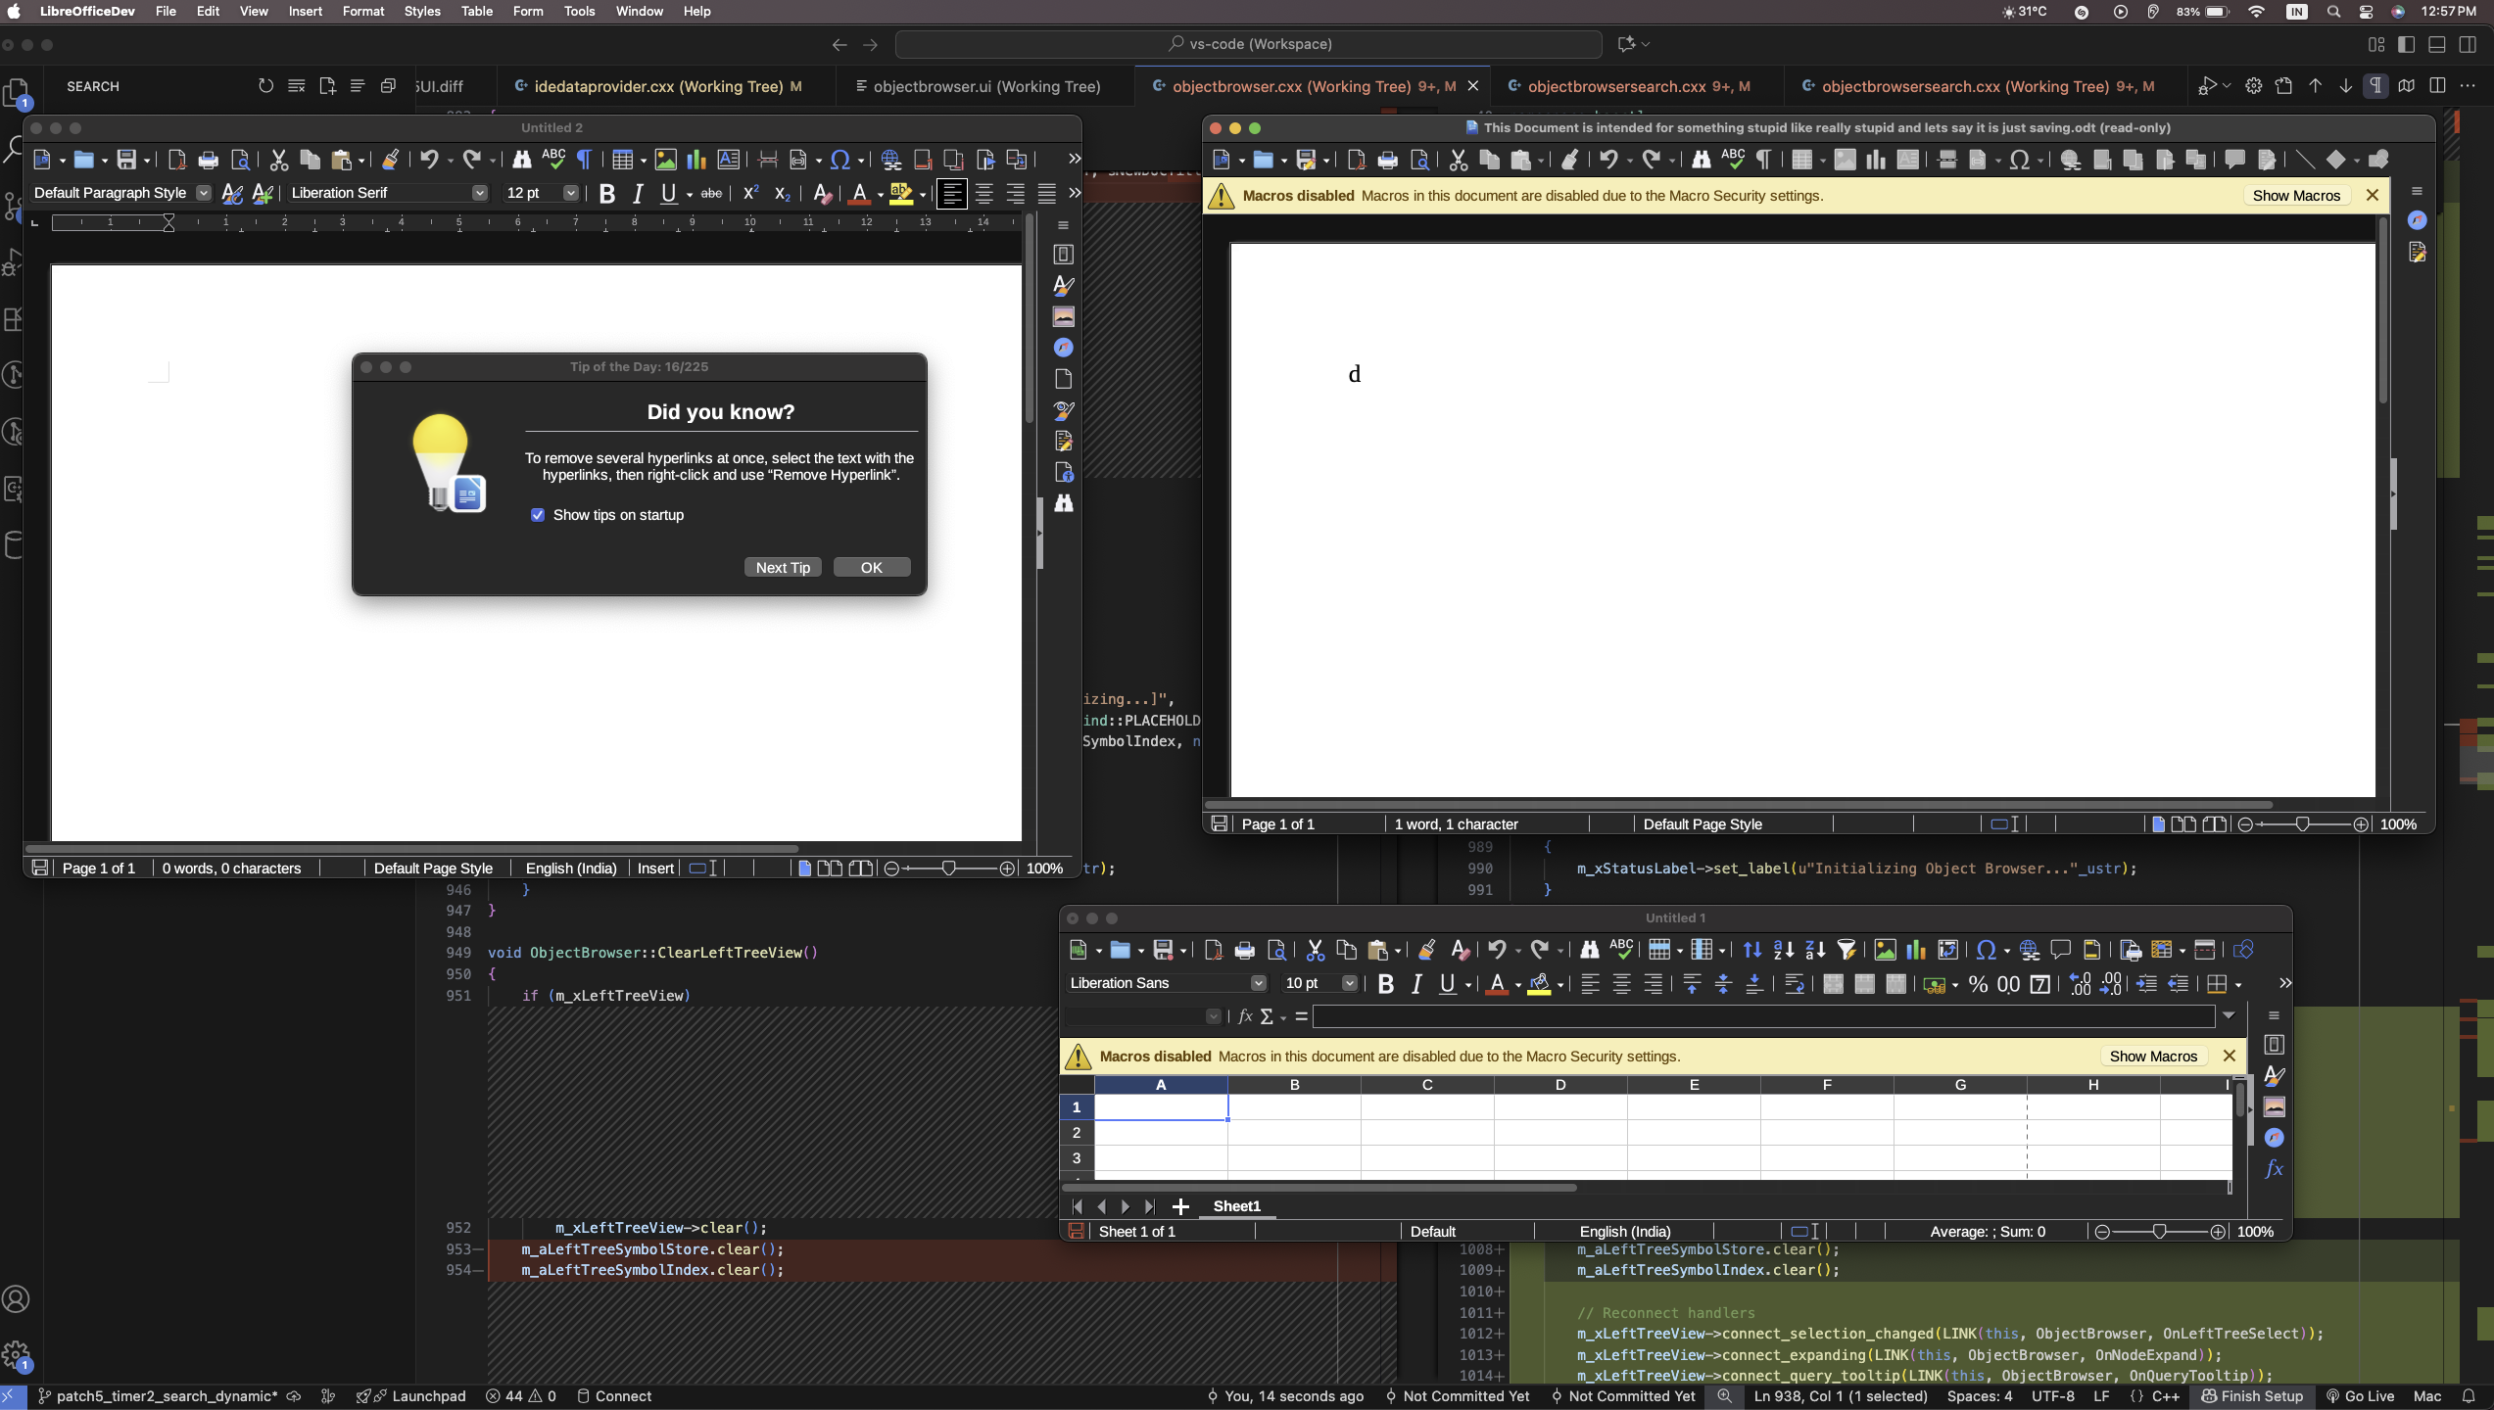Click Show Macros in read-only document infobar

(x=2295, y=196)
